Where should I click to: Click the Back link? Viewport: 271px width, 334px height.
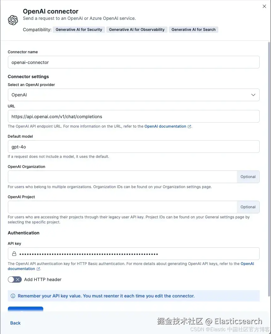(15, 323)
